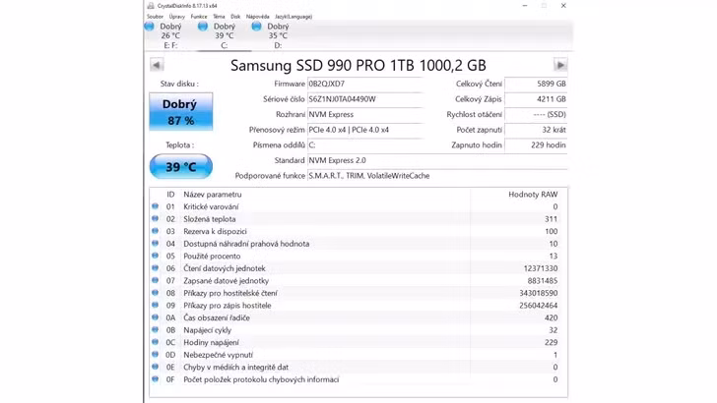This screenshot has height=403, width=717.
Task: Select the Hodiny napájení parameter name
Action: click(211, 342)
